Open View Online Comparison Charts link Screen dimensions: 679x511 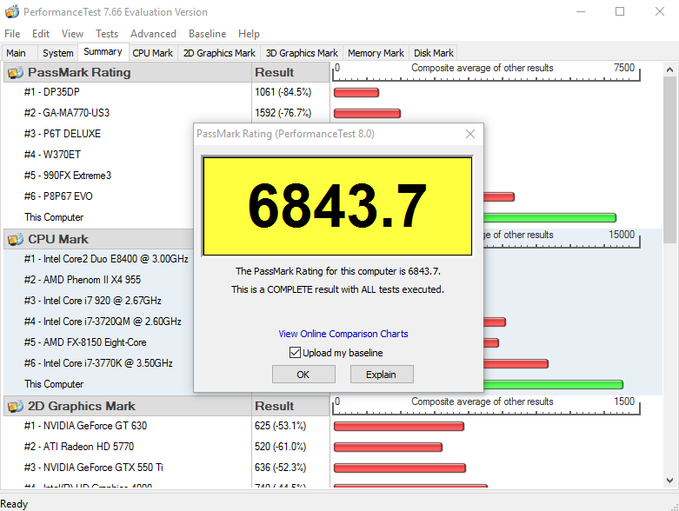tap(343, 334)
